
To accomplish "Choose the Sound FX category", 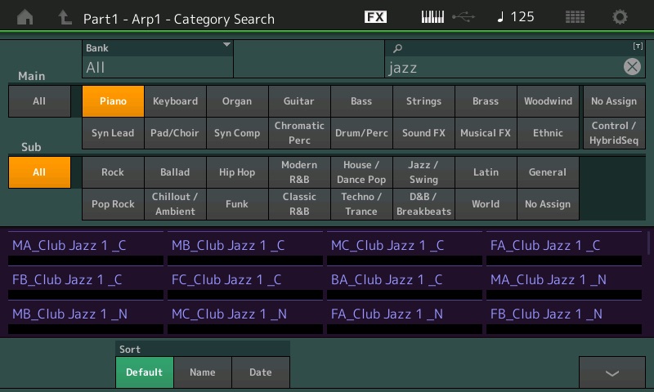I will (423, 133).
